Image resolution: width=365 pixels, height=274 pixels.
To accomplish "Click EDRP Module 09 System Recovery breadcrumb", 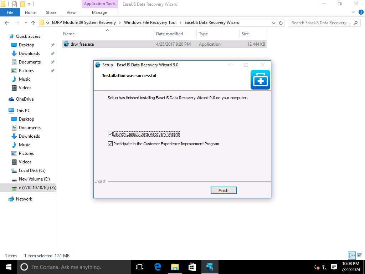I will point(84,22).
